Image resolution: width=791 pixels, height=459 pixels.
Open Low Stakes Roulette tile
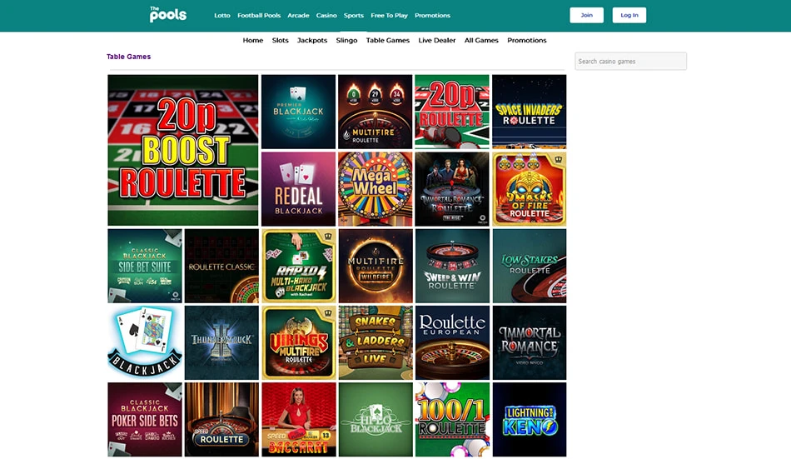(x=530, y=266)
